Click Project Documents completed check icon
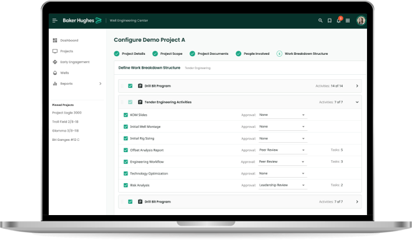The height and width of the screenshot is (240, 412). (192, 54)
